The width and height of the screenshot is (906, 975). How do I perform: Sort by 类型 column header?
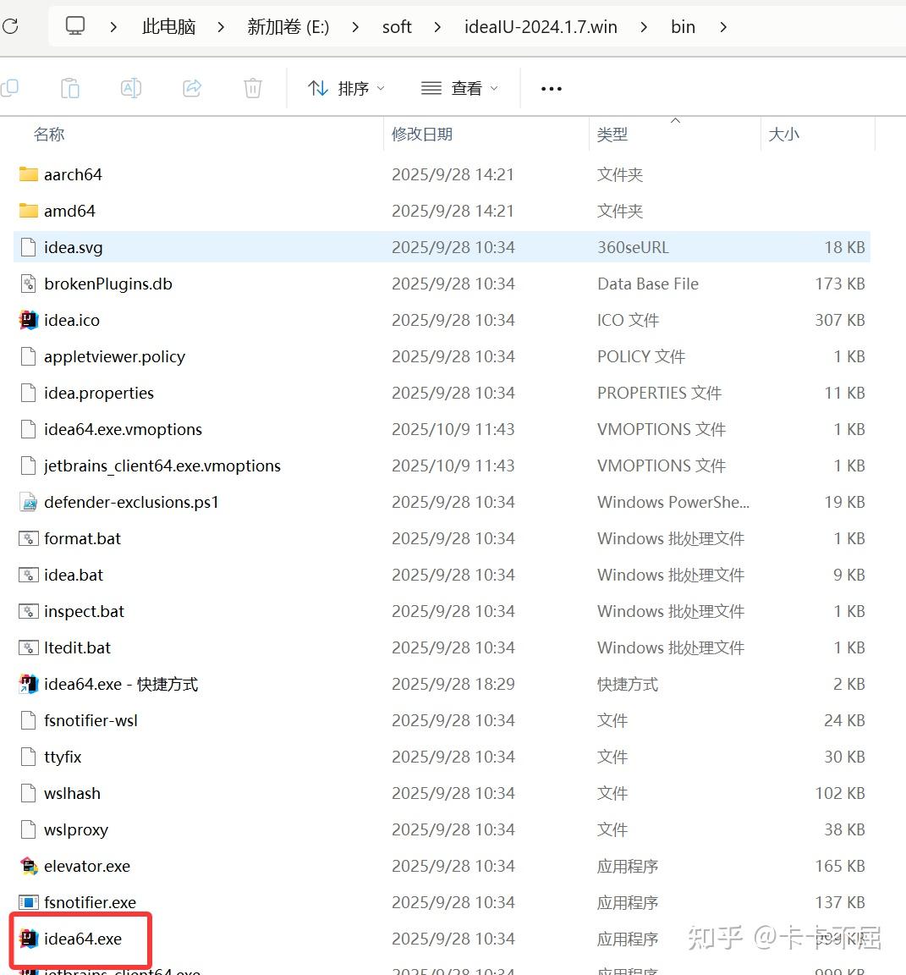[612, 135]
